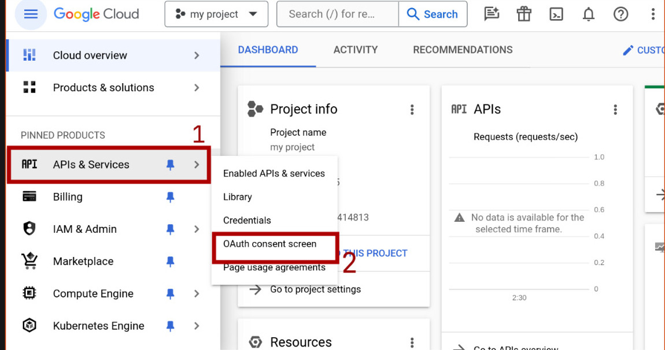Unpin Billing using its pin icon
The height and width of the screenshot is (350, 665).
[x=170, y=197]
